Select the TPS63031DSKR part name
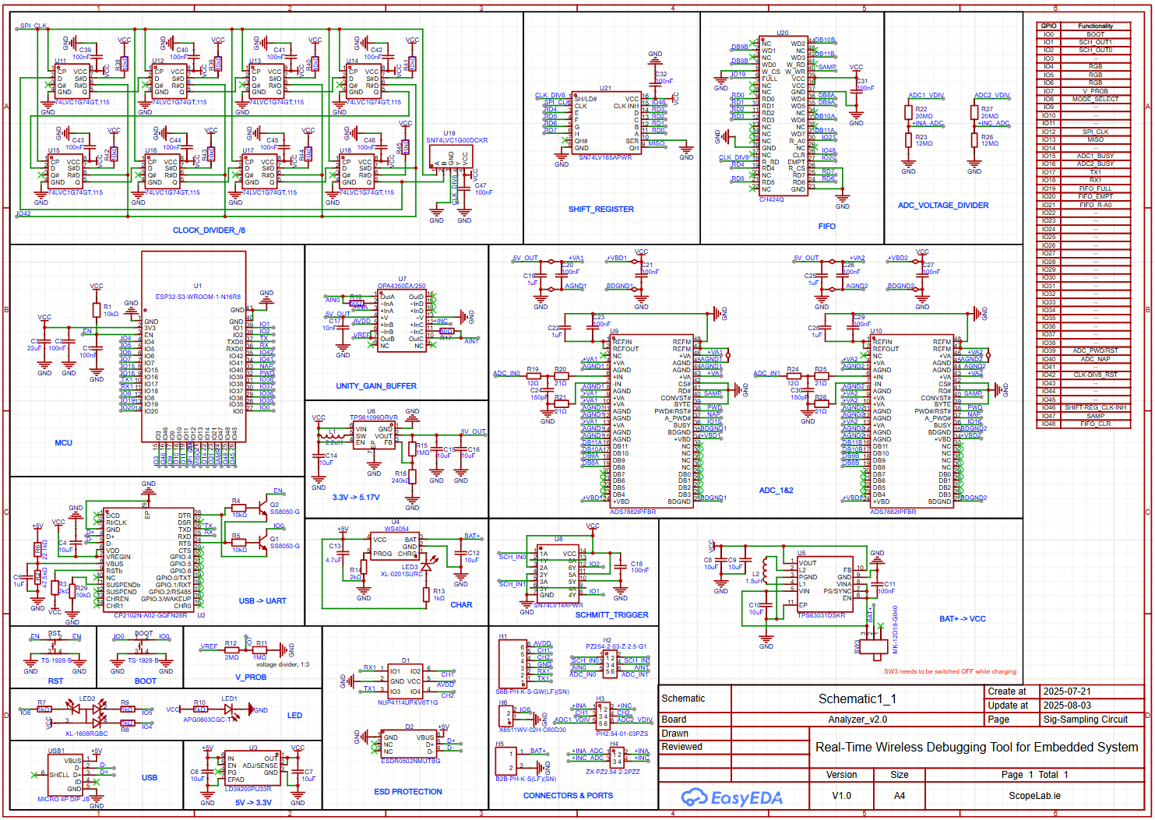 [822, 616]
